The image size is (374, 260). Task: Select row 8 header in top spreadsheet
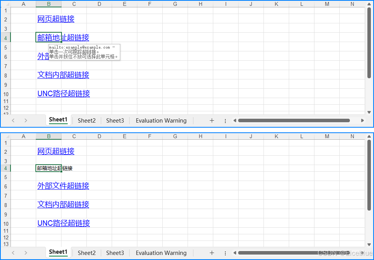pos(6,75)
